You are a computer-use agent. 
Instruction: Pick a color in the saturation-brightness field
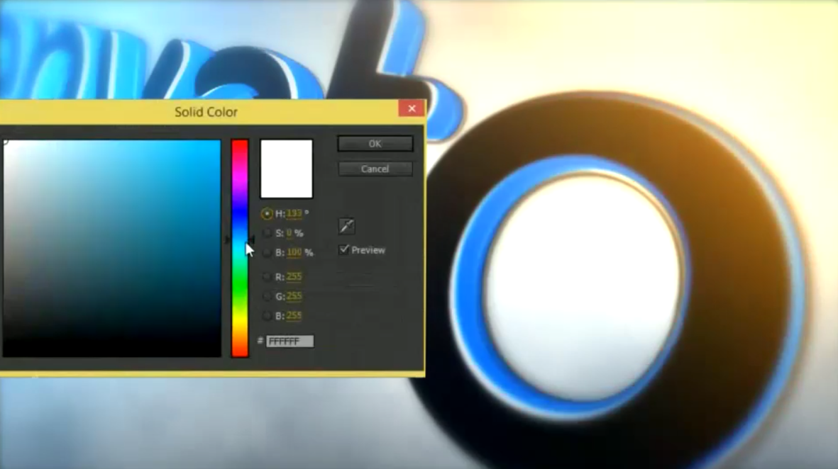(111, 248)
